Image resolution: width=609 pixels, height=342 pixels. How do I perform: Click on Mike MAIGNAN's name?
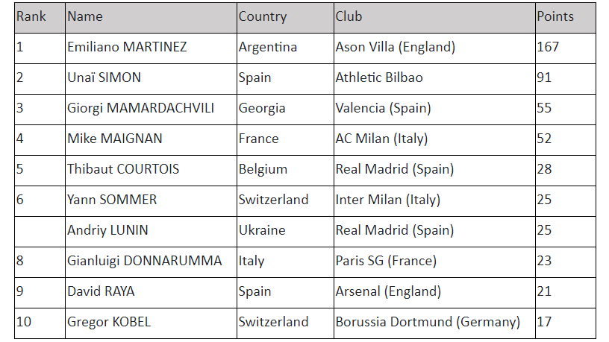click(x=115, y=139)
